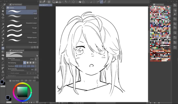Open Brush density dynamics button

(36, 69)
